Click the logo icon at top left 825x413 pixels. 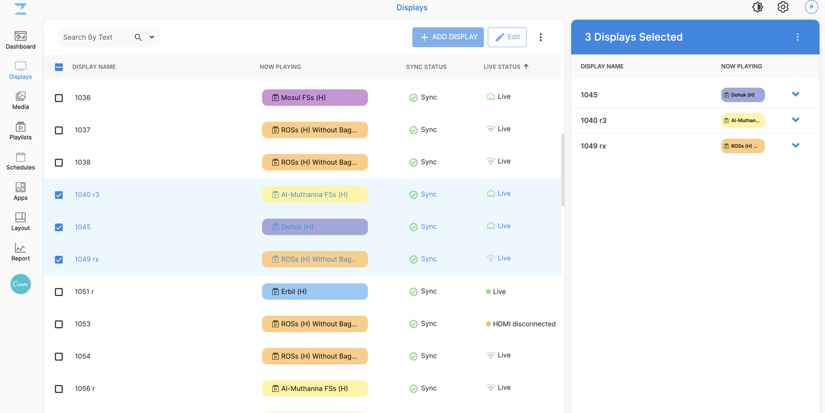click(x=20, y=8)
